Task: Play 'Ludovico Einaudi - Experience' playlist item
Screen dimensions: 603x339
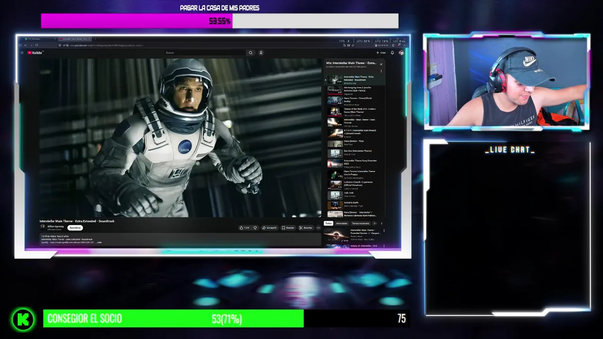Action: (355, 185)
